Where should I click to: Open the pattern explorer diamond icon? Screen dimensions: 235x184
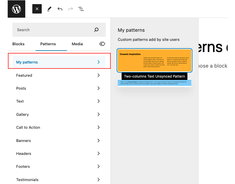pyautogui.click(x=102, y=44)
